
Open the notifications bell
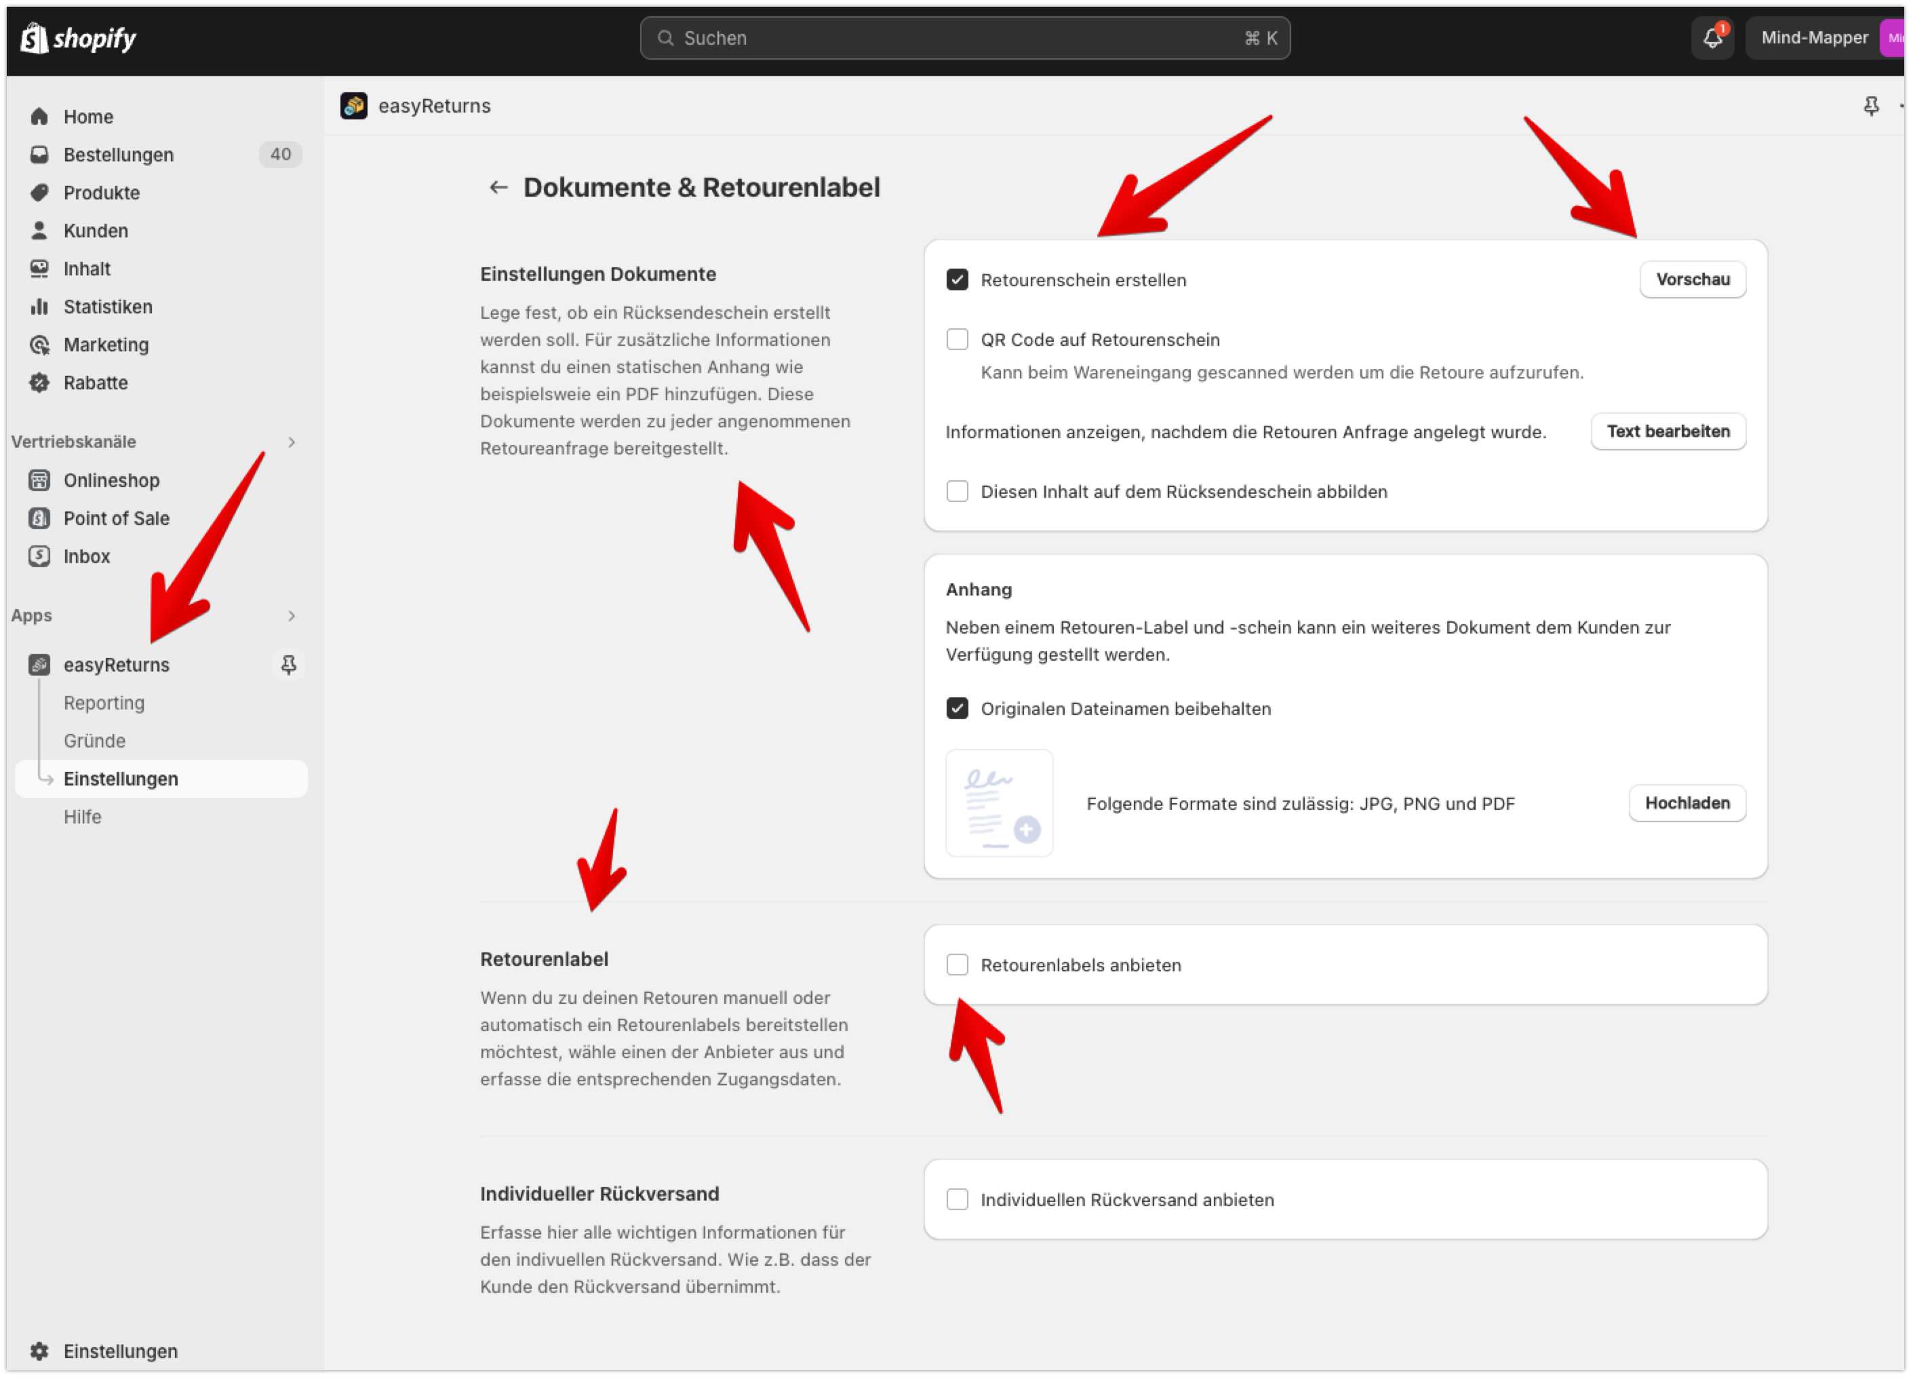(1712, 38)
